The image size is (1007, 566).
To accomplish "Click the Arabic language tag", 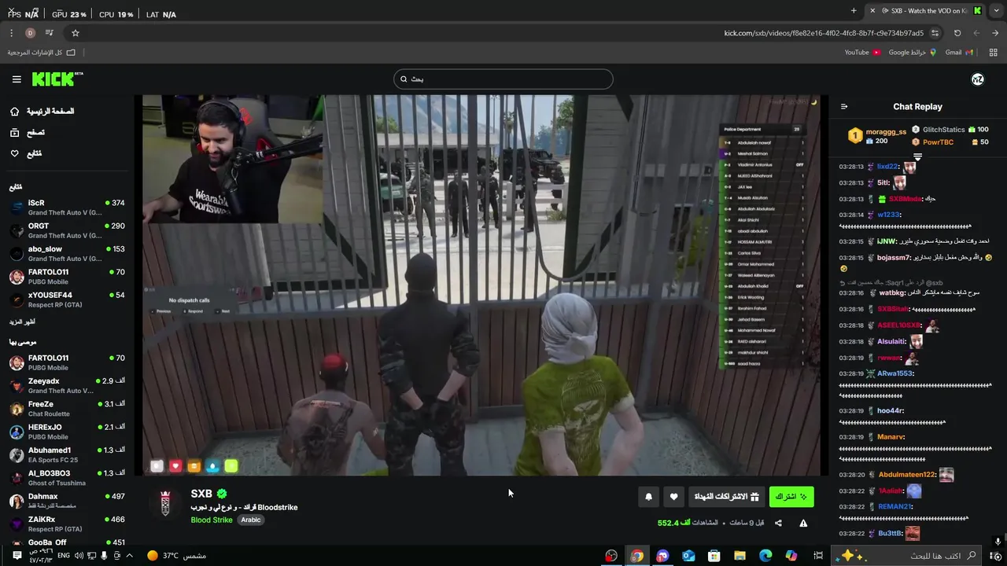I will click(251, 520).
